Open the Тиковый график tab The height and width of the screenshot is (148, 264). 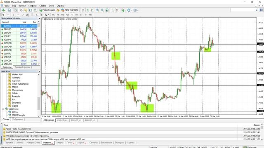22,67
